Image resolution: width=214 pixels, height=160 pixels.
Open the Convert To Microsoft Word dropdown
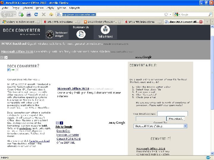pyautogui.click(x=160, y=126)
